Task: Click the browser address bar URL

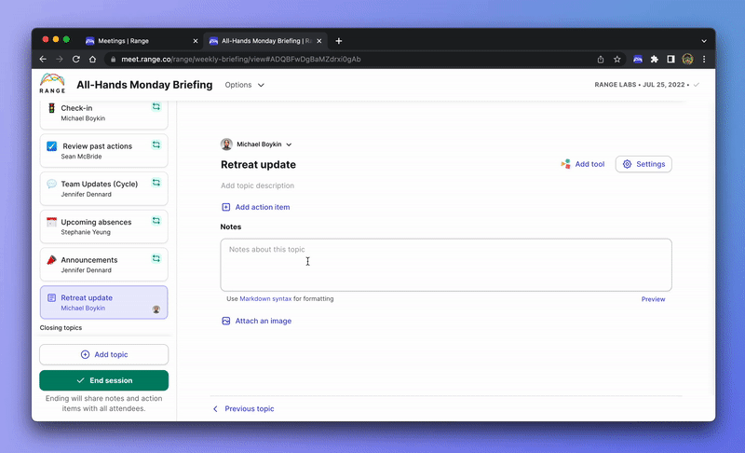Action: tap(241, 59)
